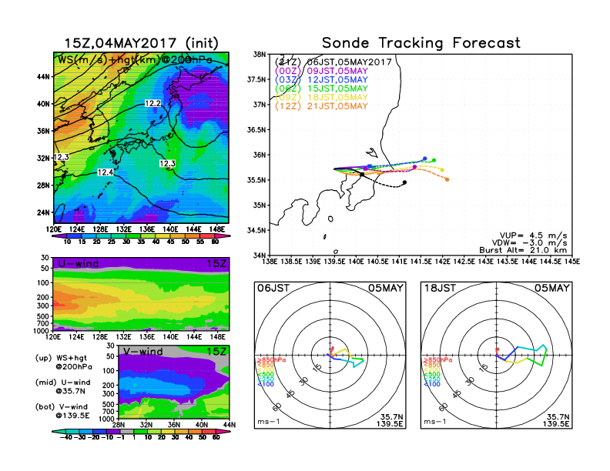Click the "VUP= 4.5 m/s" value
Image resolution: width=610 pixels, height=471 pixels.
[533, 235]
